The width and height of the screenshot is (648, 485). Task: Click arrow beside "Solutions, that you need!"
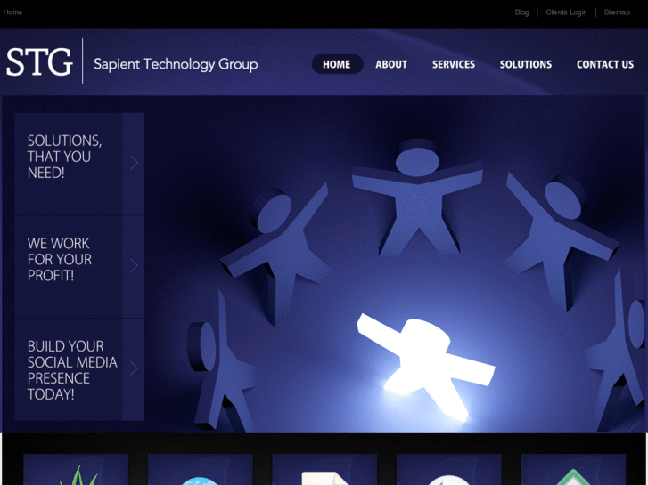(133, 163)
